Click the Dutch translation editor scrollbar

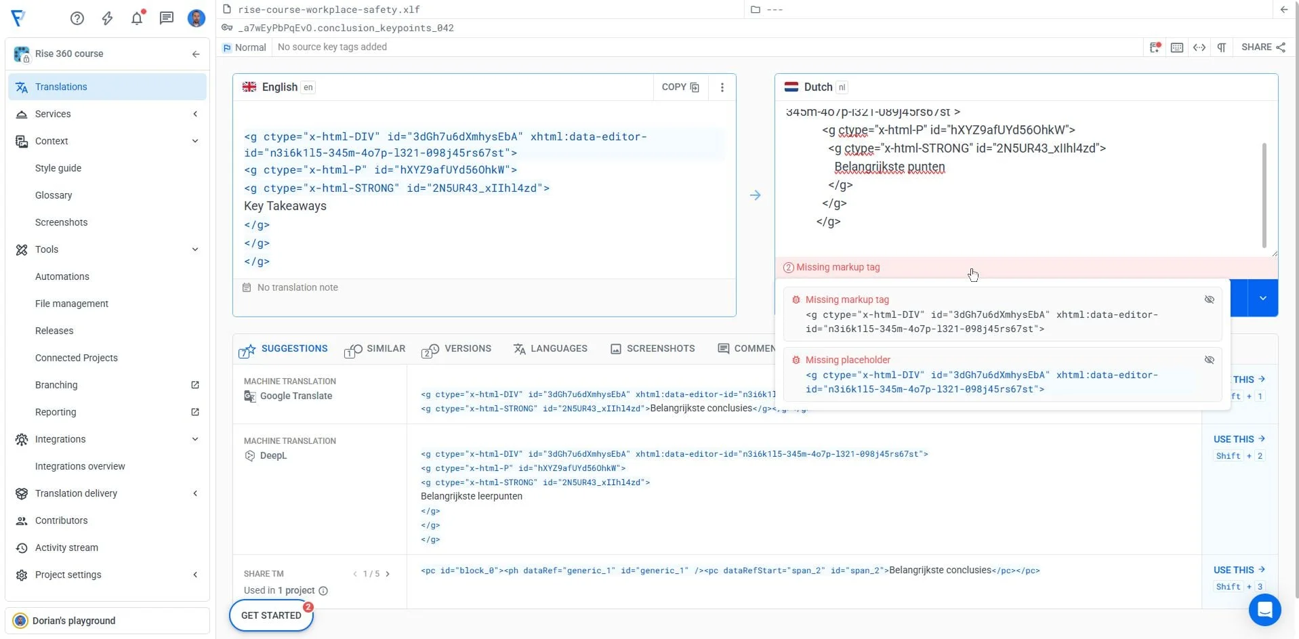(x=1264, y=195)
